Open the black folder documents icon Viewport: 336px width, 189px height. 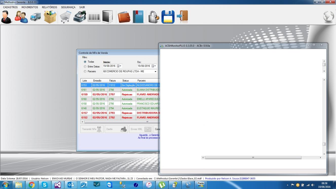pos(108,17)
